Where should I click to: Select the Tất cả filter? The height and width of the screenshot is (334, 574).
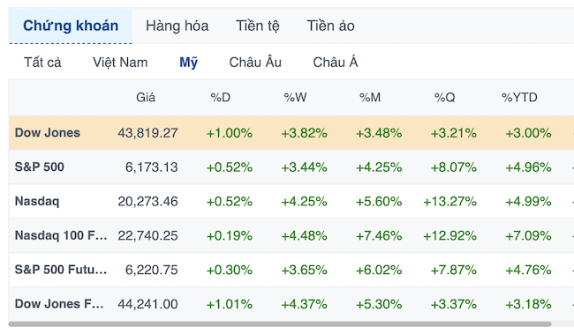[x=42, y=63]
